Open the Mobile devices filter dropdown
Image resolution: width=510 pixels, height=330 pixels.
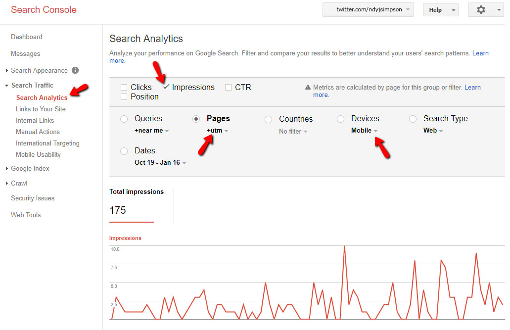364,131
